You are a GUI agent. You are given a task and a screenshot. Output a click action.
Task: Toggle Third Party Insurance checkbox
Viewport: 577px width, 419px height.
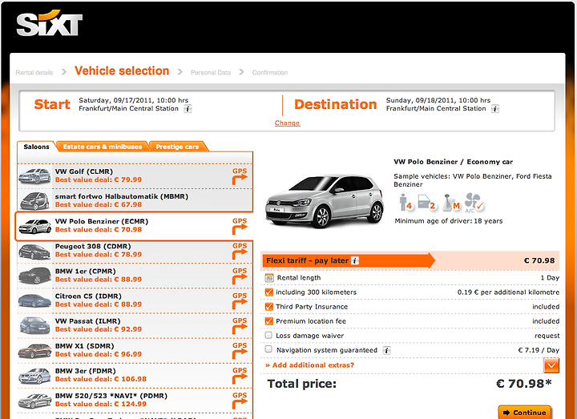(x=269, y=307)
